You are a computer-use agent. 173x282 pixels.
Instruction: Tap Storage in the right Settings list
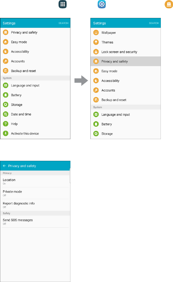pyautogui.click(x=125, y=134)
